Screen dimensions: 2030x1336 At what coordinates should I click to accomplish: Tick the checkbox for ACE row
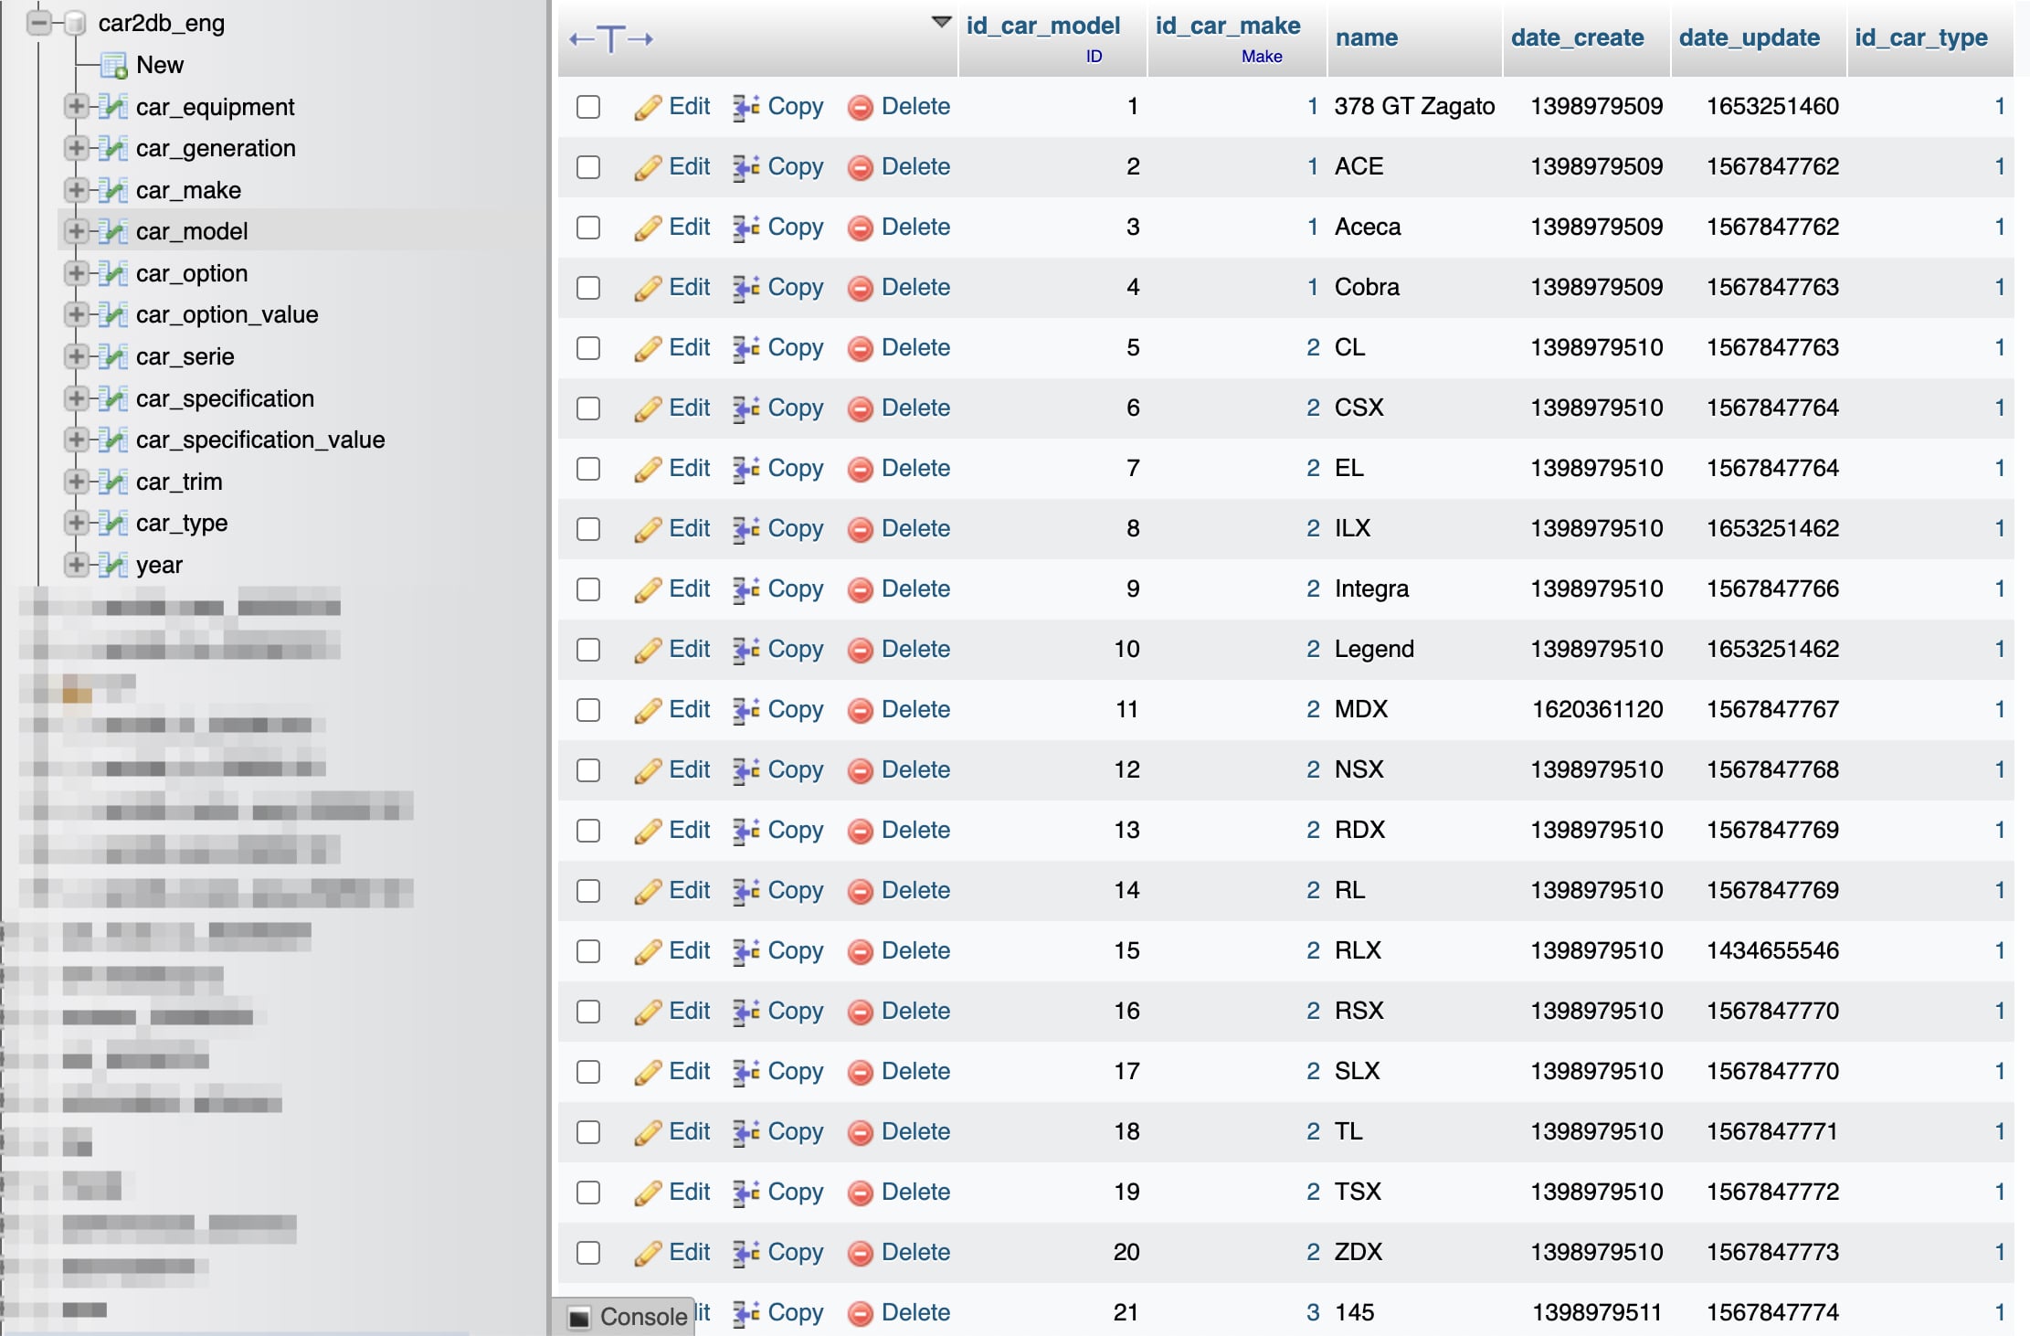pos(588,167)
